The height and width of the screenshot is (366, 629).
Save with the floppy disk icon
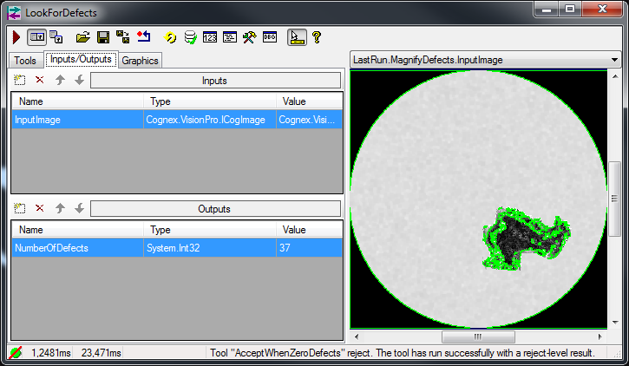103,37
